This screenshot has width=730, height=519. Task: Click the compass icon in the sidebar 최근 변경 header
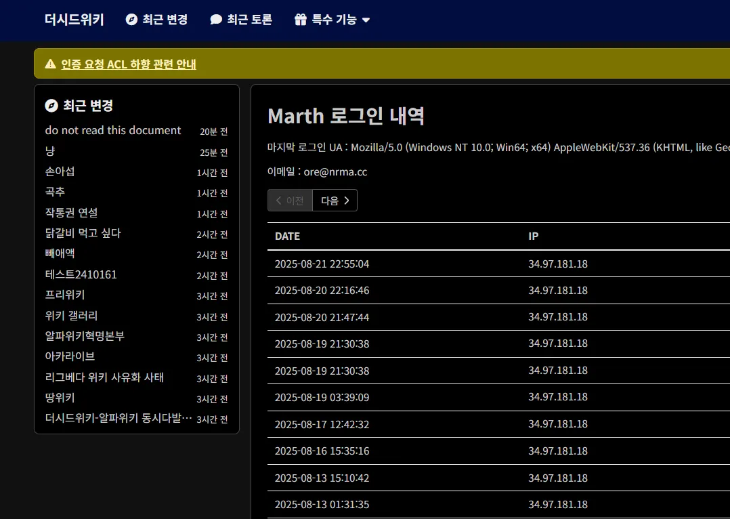pyautogui.click(x=51, y=105)
